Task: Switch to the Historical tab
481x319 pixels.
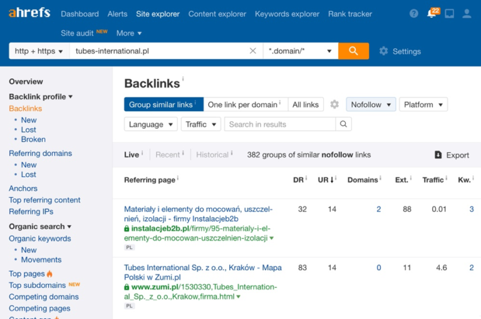Action: click(212, 154)
